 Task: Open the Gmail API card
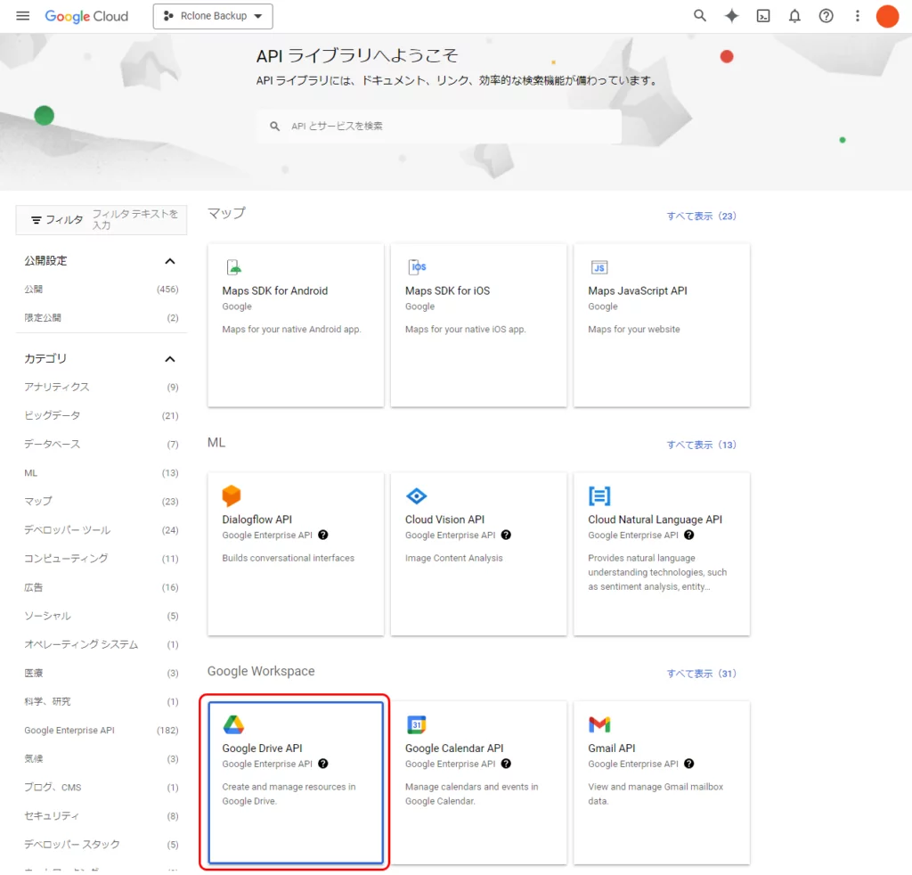point(662,782)
